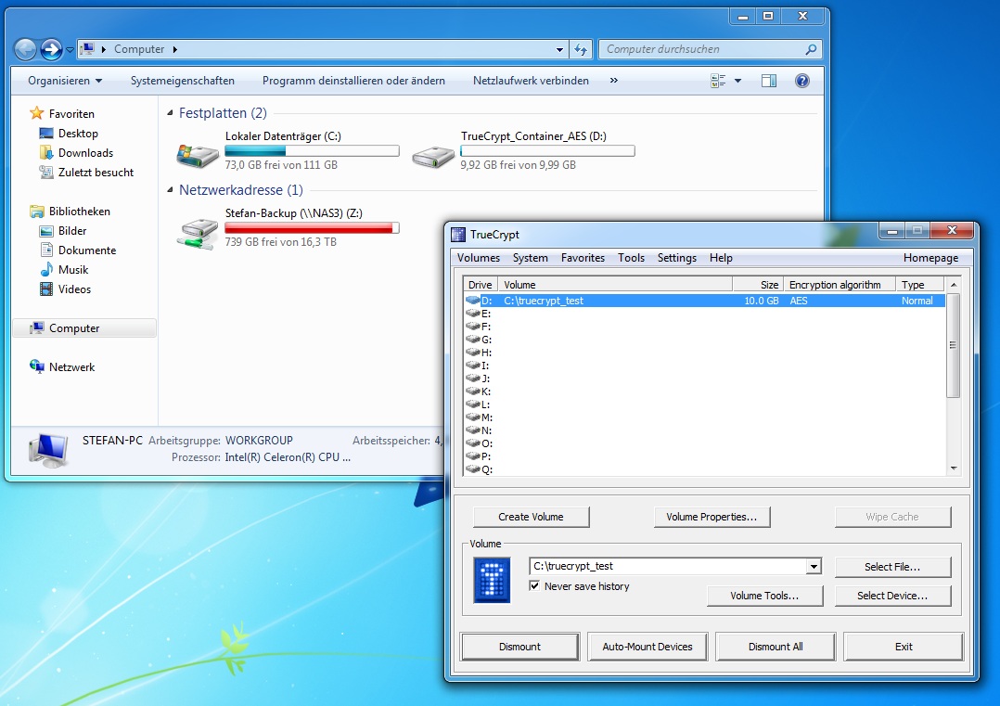Click the TrueCrypt volume logo icon
Viewport: 1000px width, 706px height.
click(x=492, y=580)
